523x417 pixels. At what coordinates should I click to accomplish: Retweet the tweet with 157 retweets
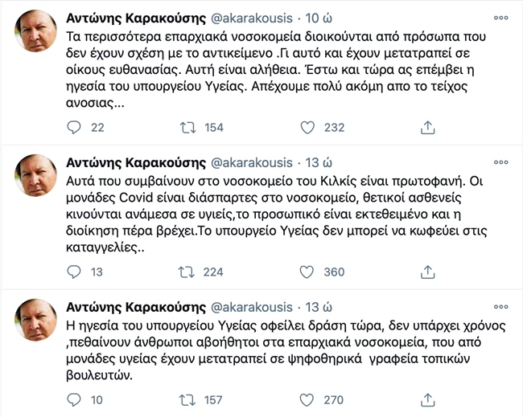[x=187, y=399]
